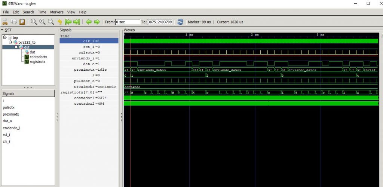
Task: Click the Paste (clipboard) toolbar icon
Action: (22, 22)
